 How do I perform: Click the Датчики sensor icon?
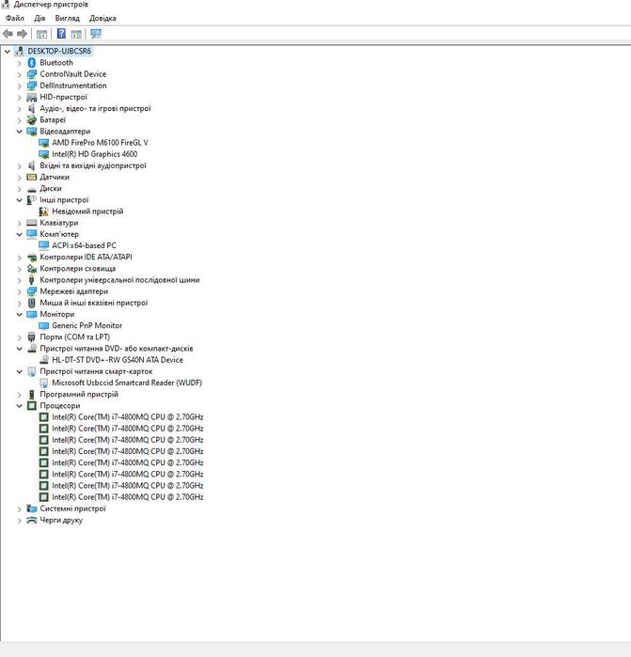(31, 178)
